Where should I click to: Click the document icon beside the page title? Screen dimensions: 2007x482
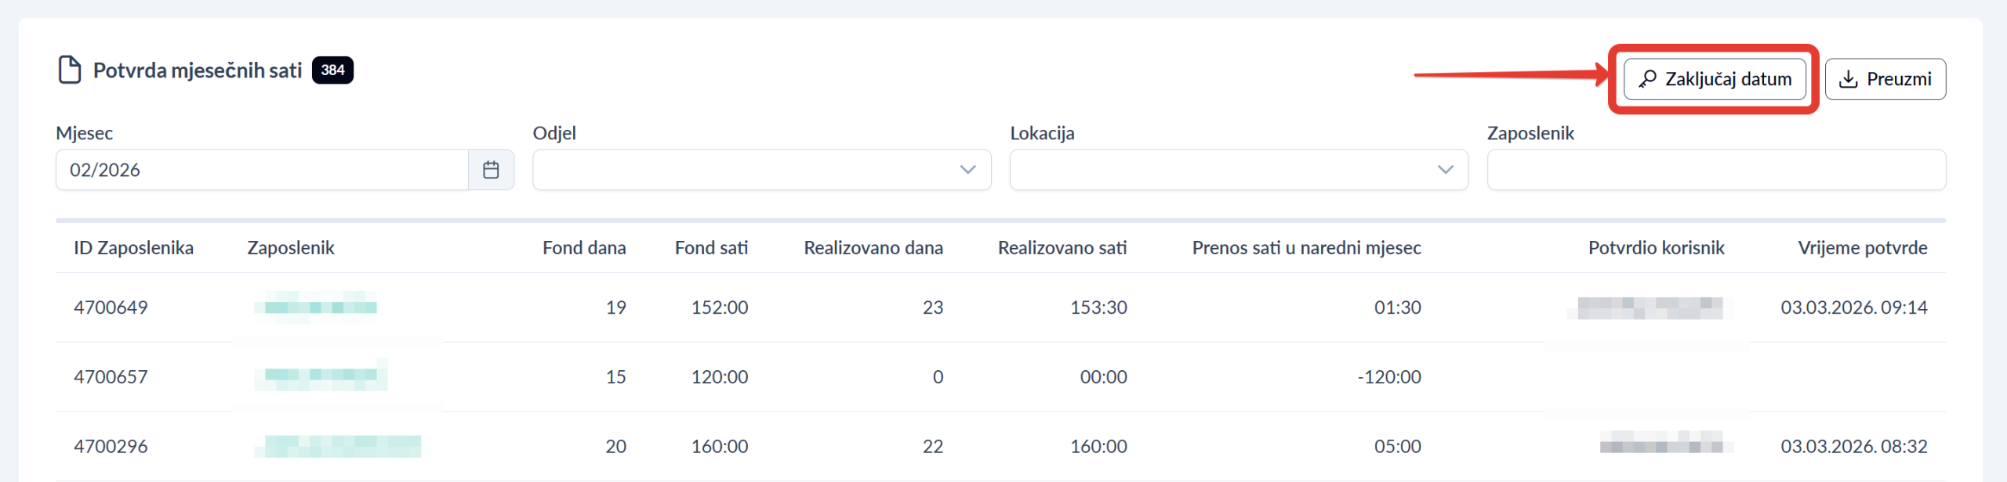pos(70,70)
